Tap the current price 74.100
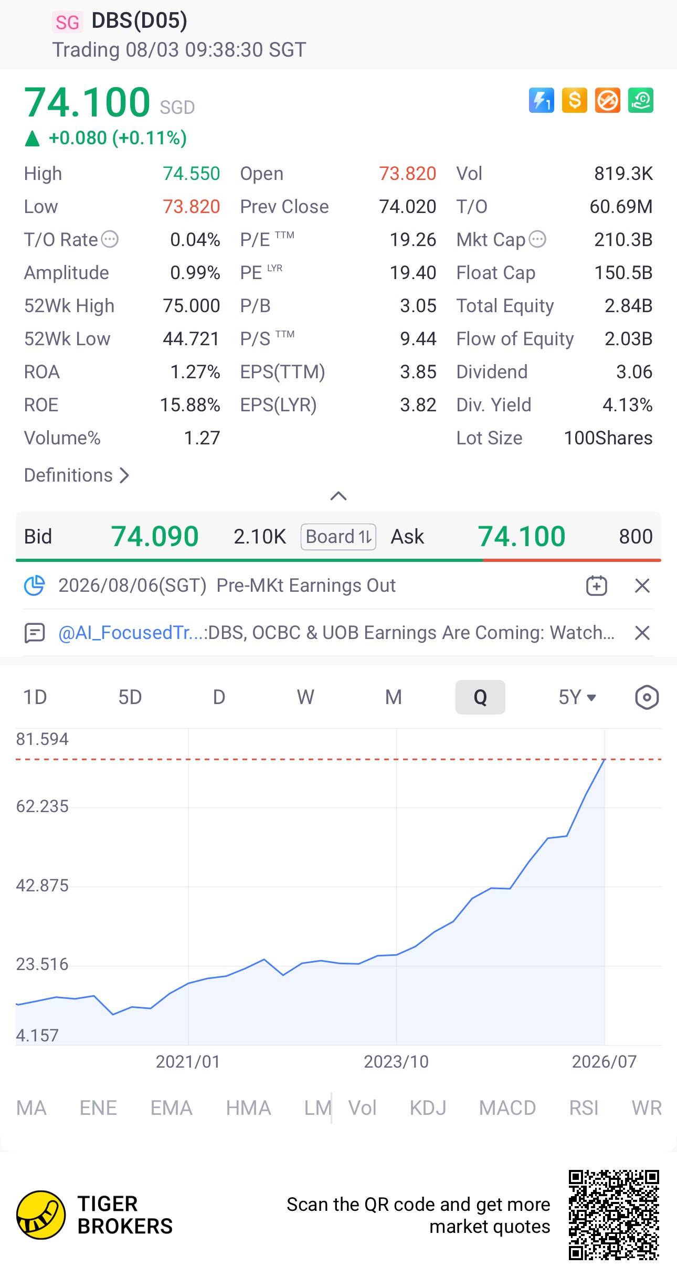The width and height of the screenshot is (677, 1278). coord(87,102)
